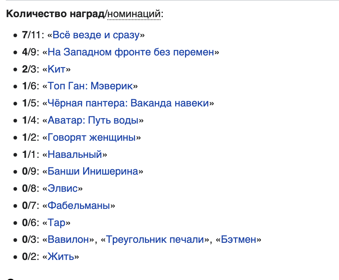The image size is (339, 280).
Task: Open the «Говорят женщины» link
Action: [92, 137]
